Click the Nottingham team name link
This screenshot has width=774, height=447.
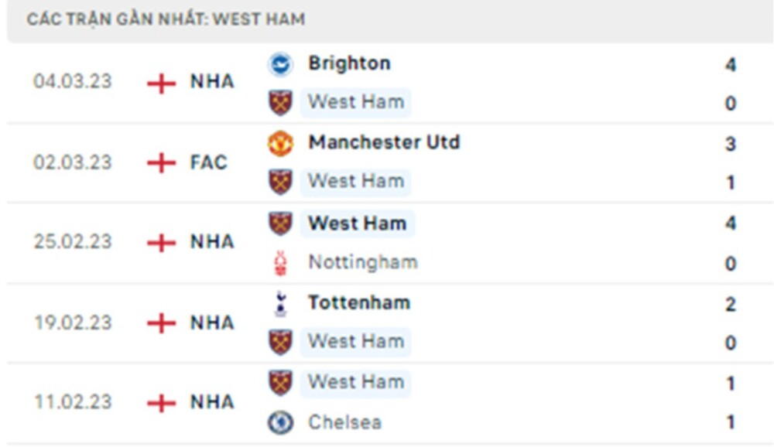pyautogui.click(x=363, y=262)
